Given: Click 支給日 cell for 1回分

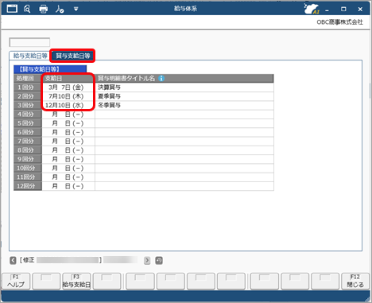Looking at the screenshot, I should pos(68,87).
